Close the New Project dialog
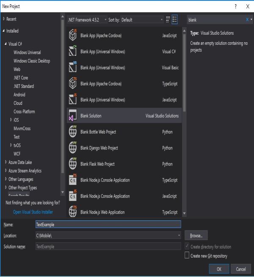 [248, 6]
